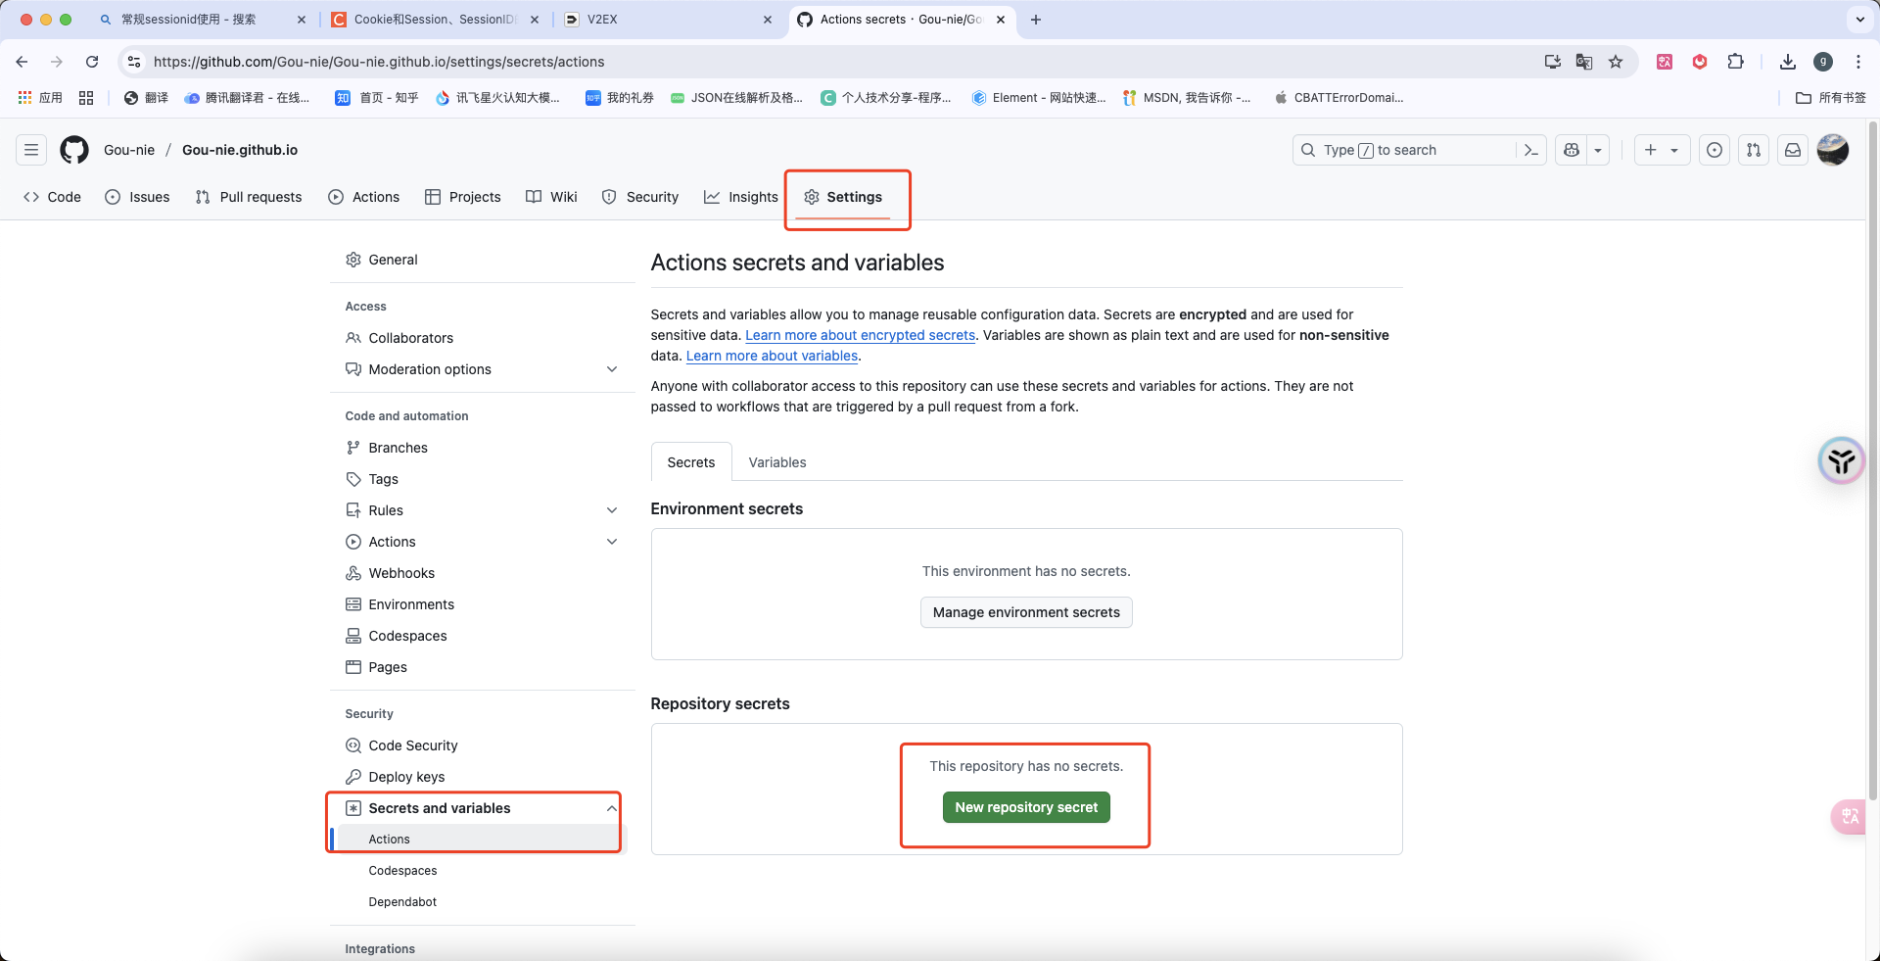1880x961 pixels.
Task: Switch to the V2EX browser tab
Action: pyautogui.click(x=668, y=20)
